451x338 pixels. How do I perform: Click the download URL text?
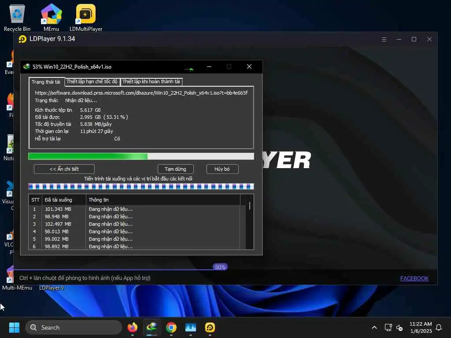141,93
